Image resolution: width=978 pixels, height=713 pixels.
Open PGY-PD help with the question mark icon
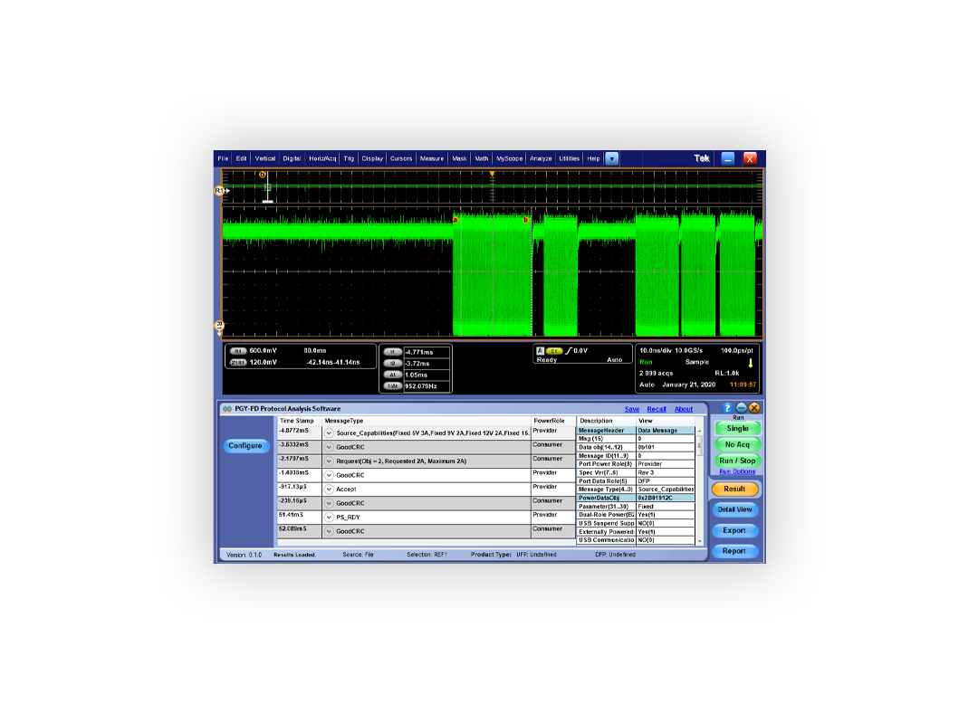[727, 407]
